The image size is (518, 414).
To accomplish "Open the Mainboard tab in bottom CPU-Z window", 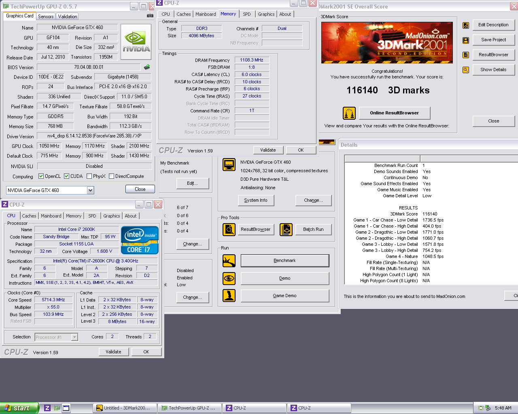I will pos(51,216).
